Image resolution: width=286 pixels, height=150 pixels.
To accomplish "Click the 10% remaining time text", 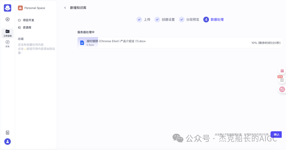I will point(266,43).
